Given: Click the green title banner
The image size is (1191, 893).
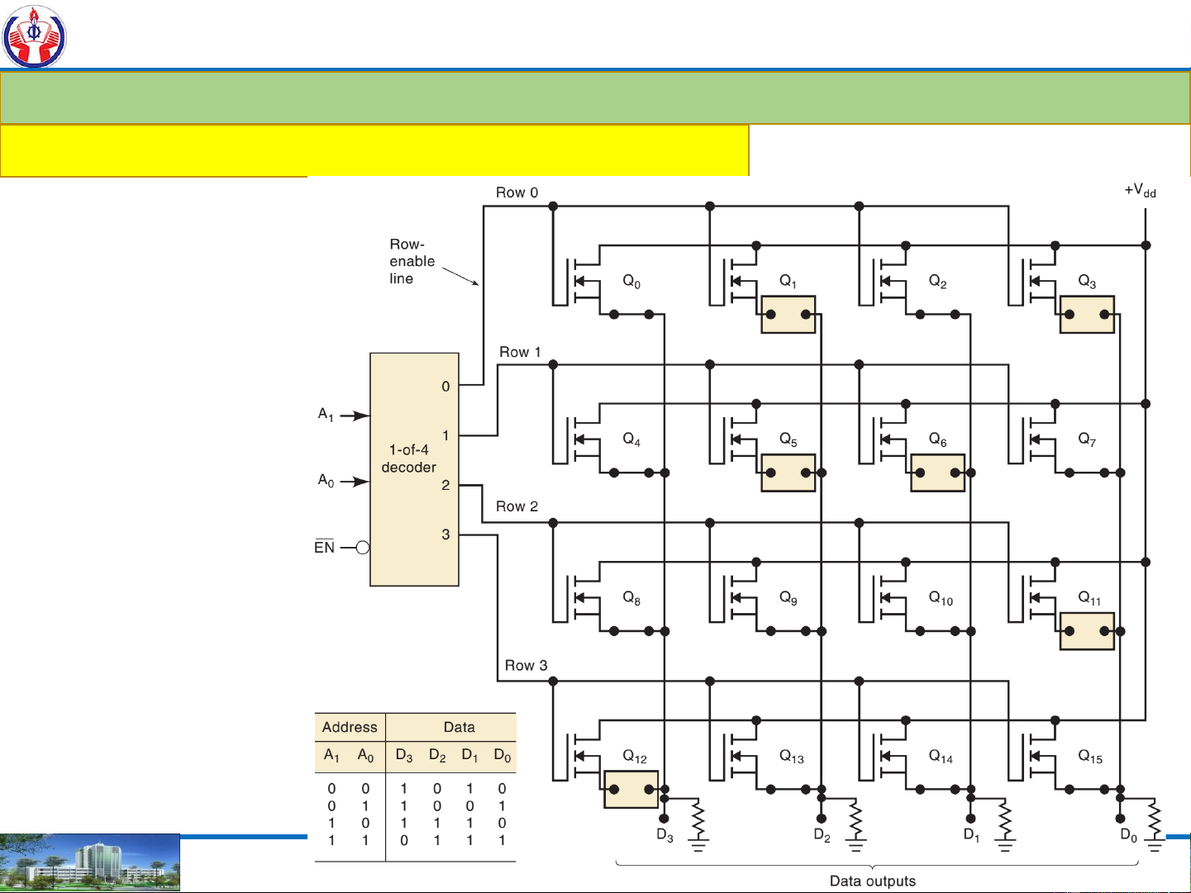Looking at the screenshot, I should click(595, 97).
